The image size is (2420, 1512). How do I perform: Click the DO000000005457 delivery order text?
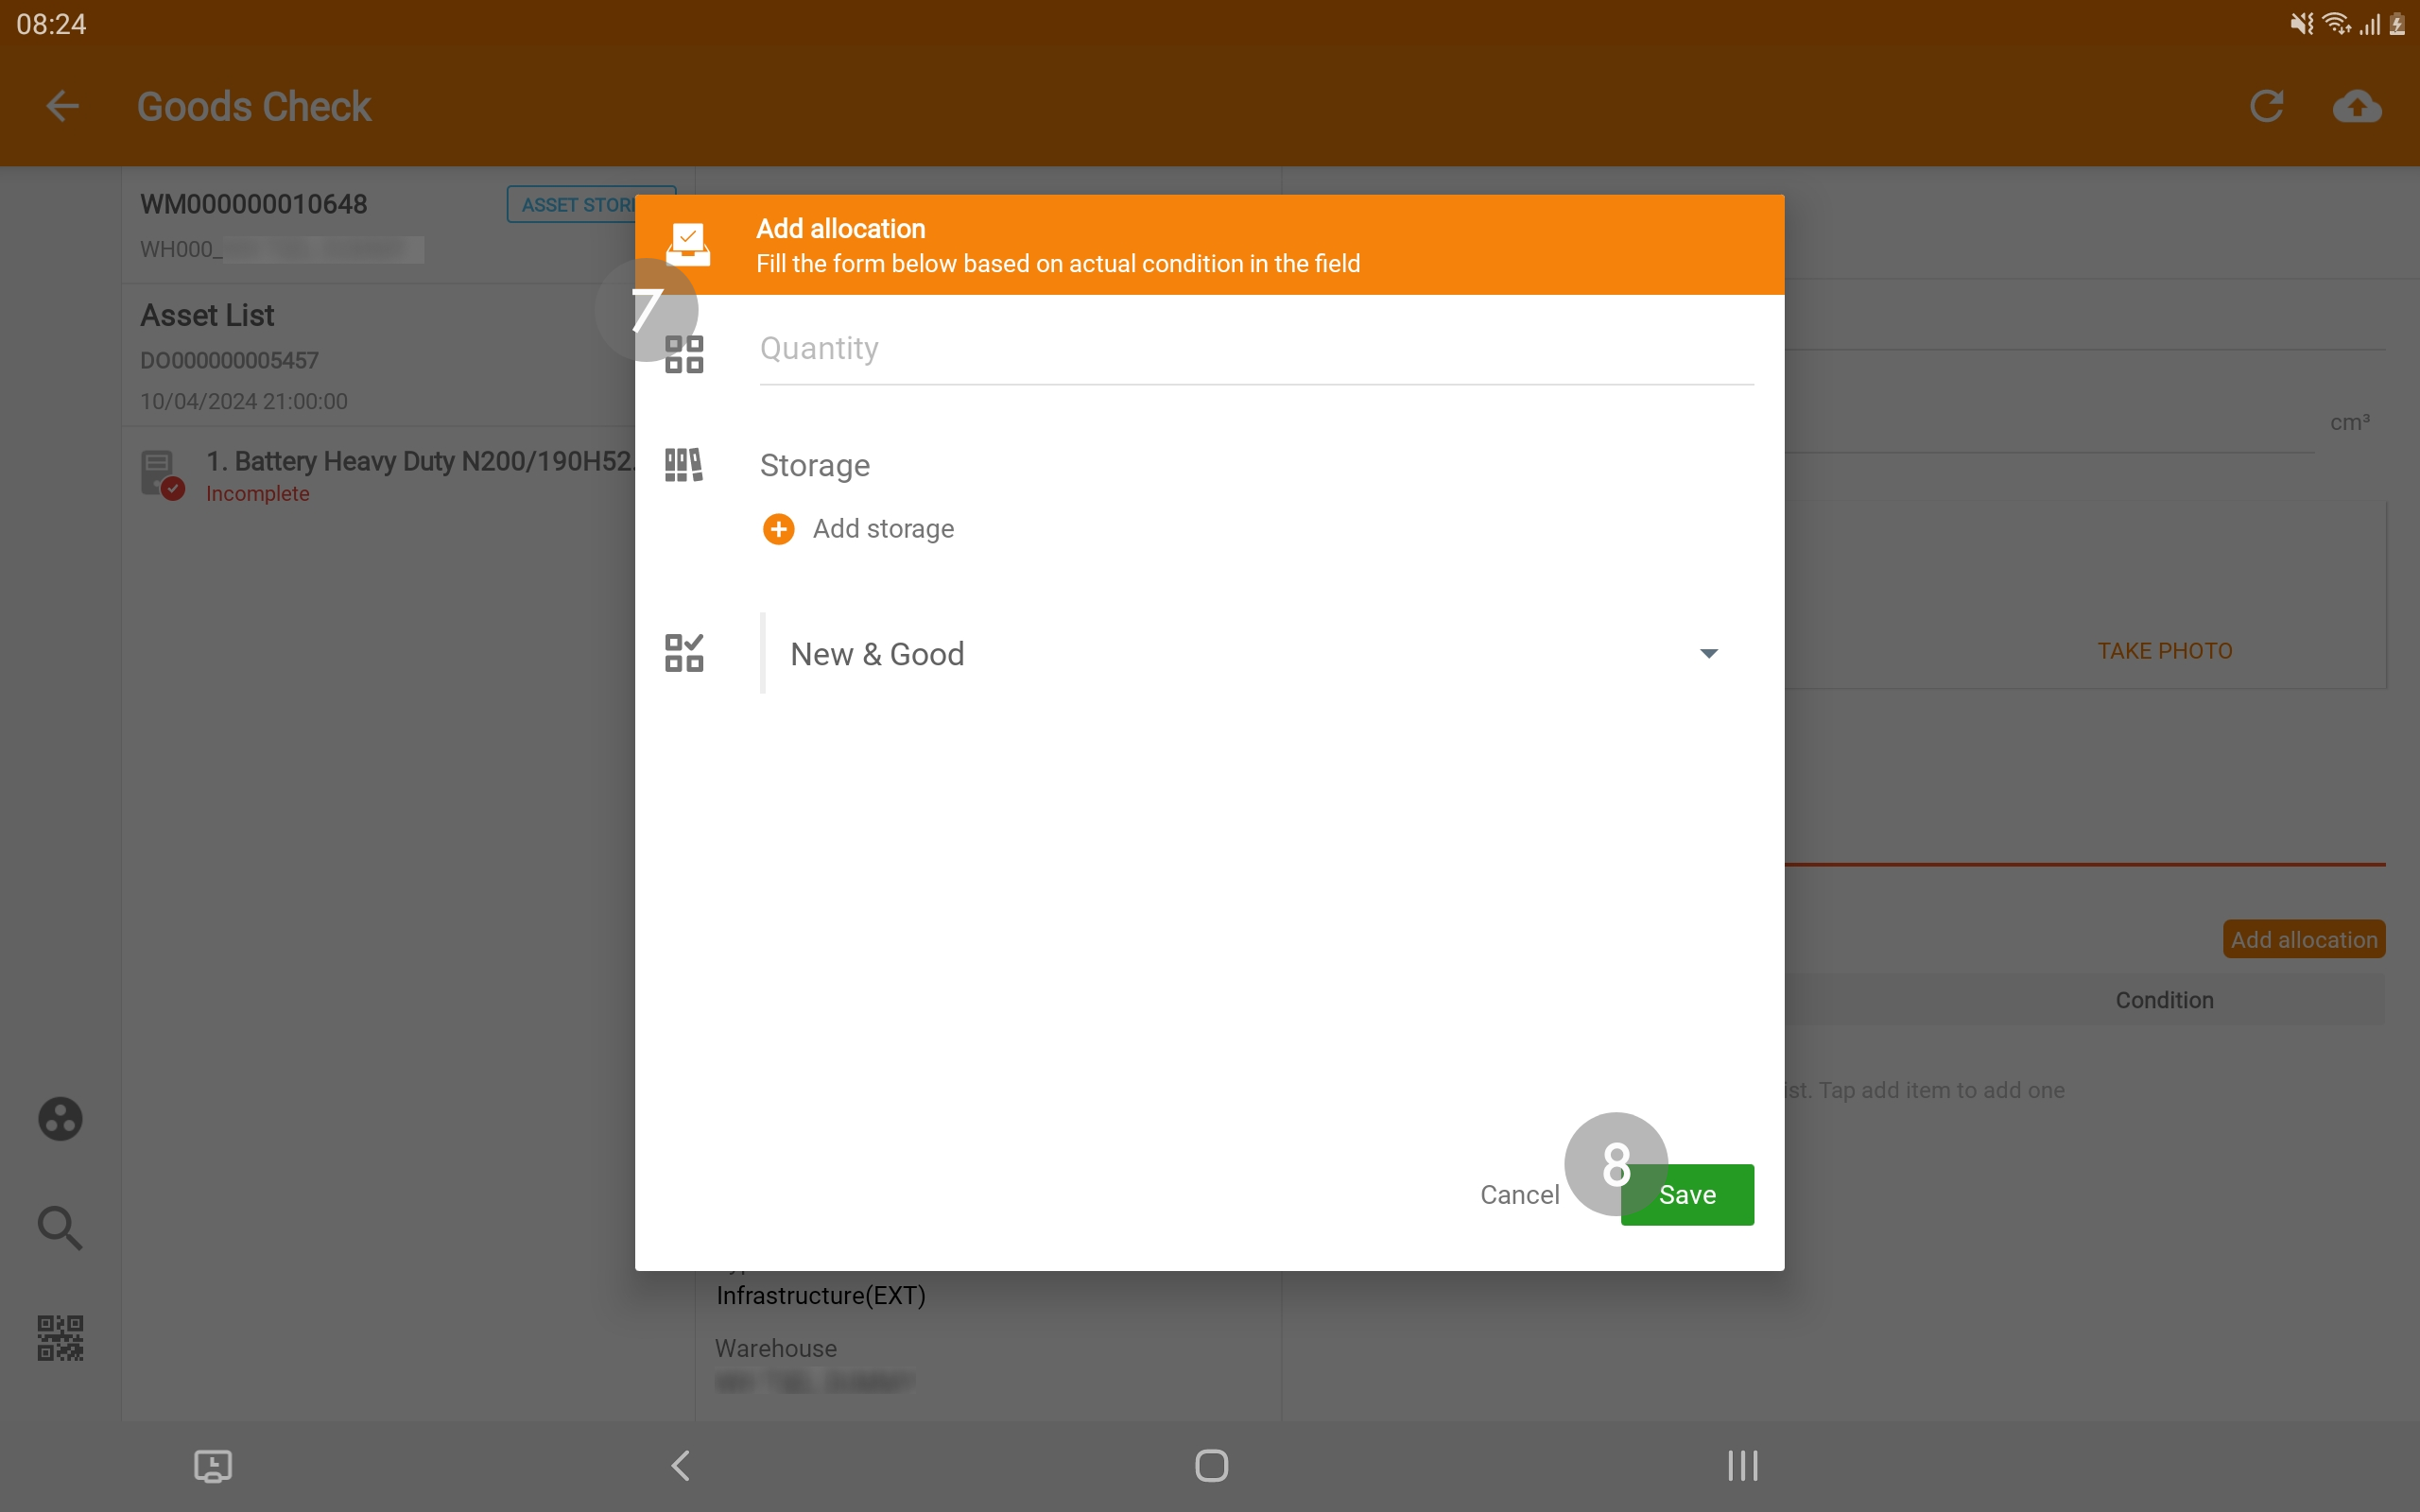[229, 360]
